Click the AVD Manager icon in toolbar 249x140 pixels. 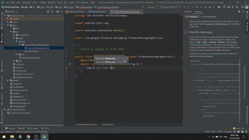tap(233, 7)
